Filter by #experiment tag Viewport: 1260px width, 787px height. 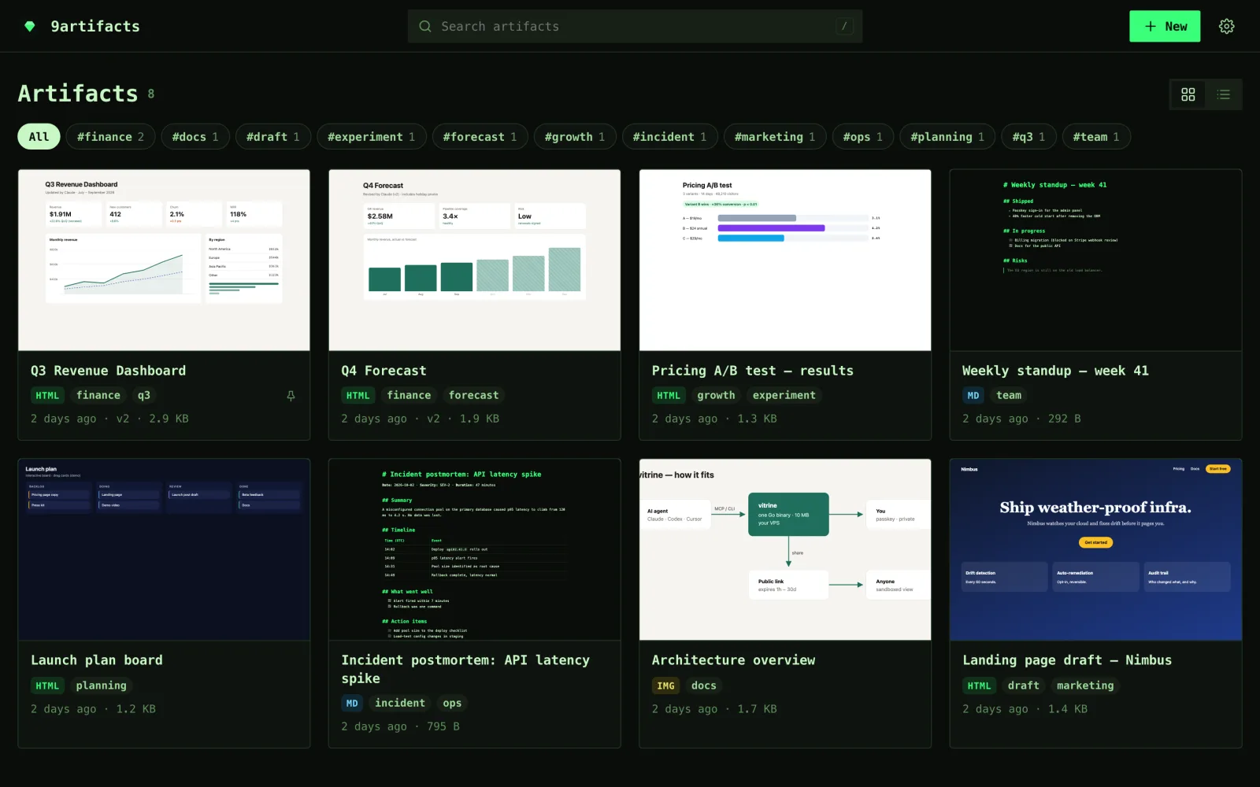tap(371, 137)
